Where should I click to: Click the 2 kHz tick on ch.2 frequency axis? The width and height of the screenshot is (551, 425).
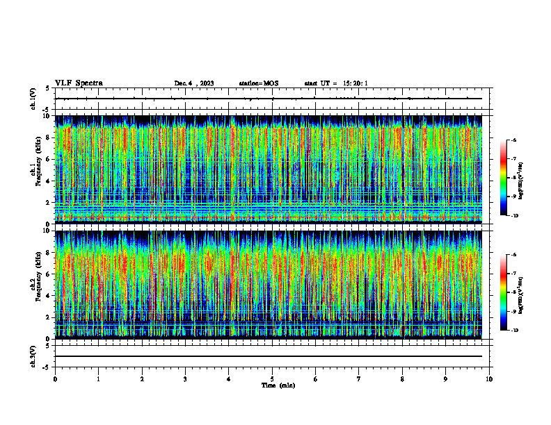point(48,317)
